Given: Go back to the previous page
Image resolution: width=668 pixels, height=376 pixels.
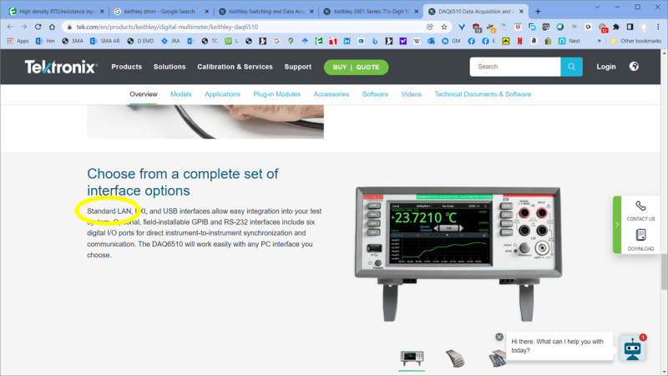Looking at the screenshot, I should click(x=10, y=27).
